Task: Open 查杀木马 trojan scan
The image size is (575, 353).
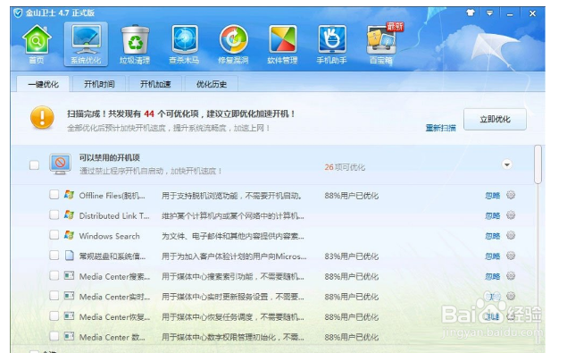Action: [x=185, y=44]
